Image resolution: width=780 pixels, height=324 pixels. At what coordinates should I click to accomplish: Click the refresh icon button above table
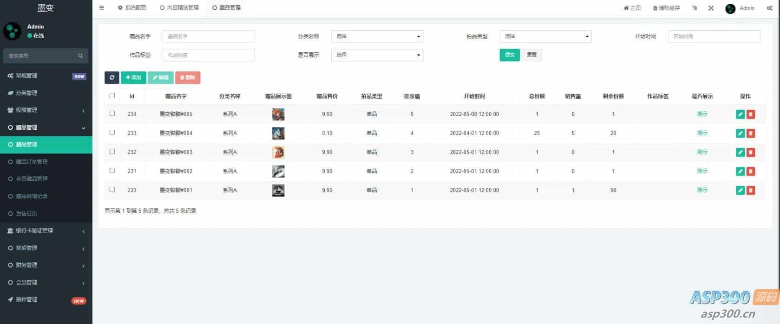coord(112,77)
